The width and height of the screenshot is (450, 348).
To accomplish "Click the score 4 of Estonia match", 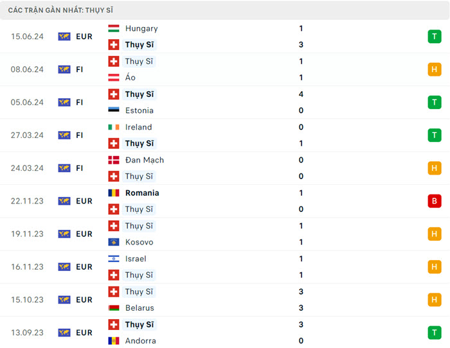I will (301, 94).
